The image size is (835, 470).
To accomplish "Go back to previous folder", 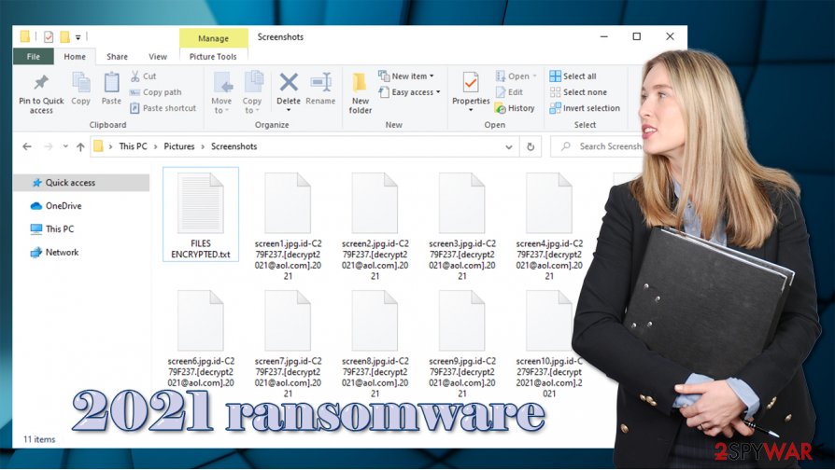I will pyautogui.click(x=27, y=146).
